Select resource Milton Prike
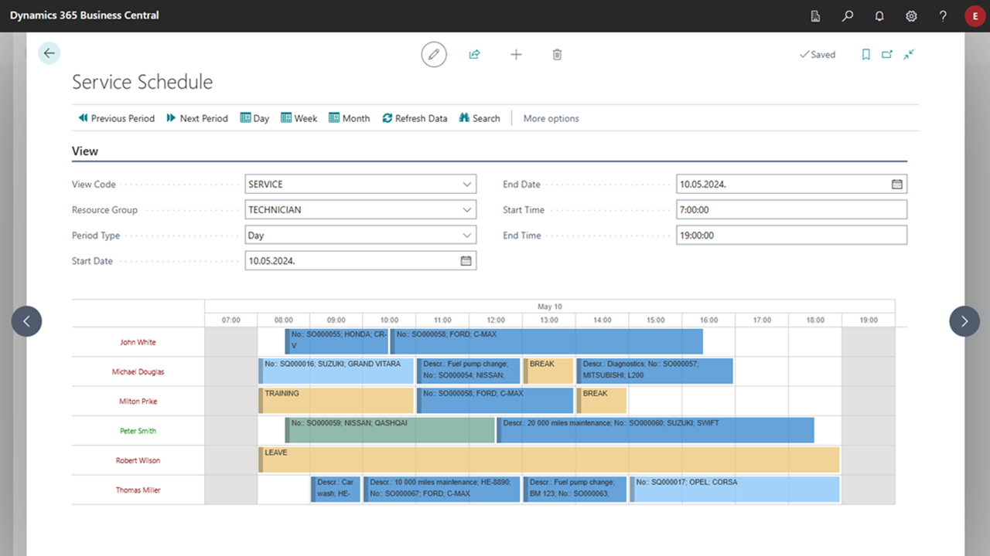 pos(138,402)
